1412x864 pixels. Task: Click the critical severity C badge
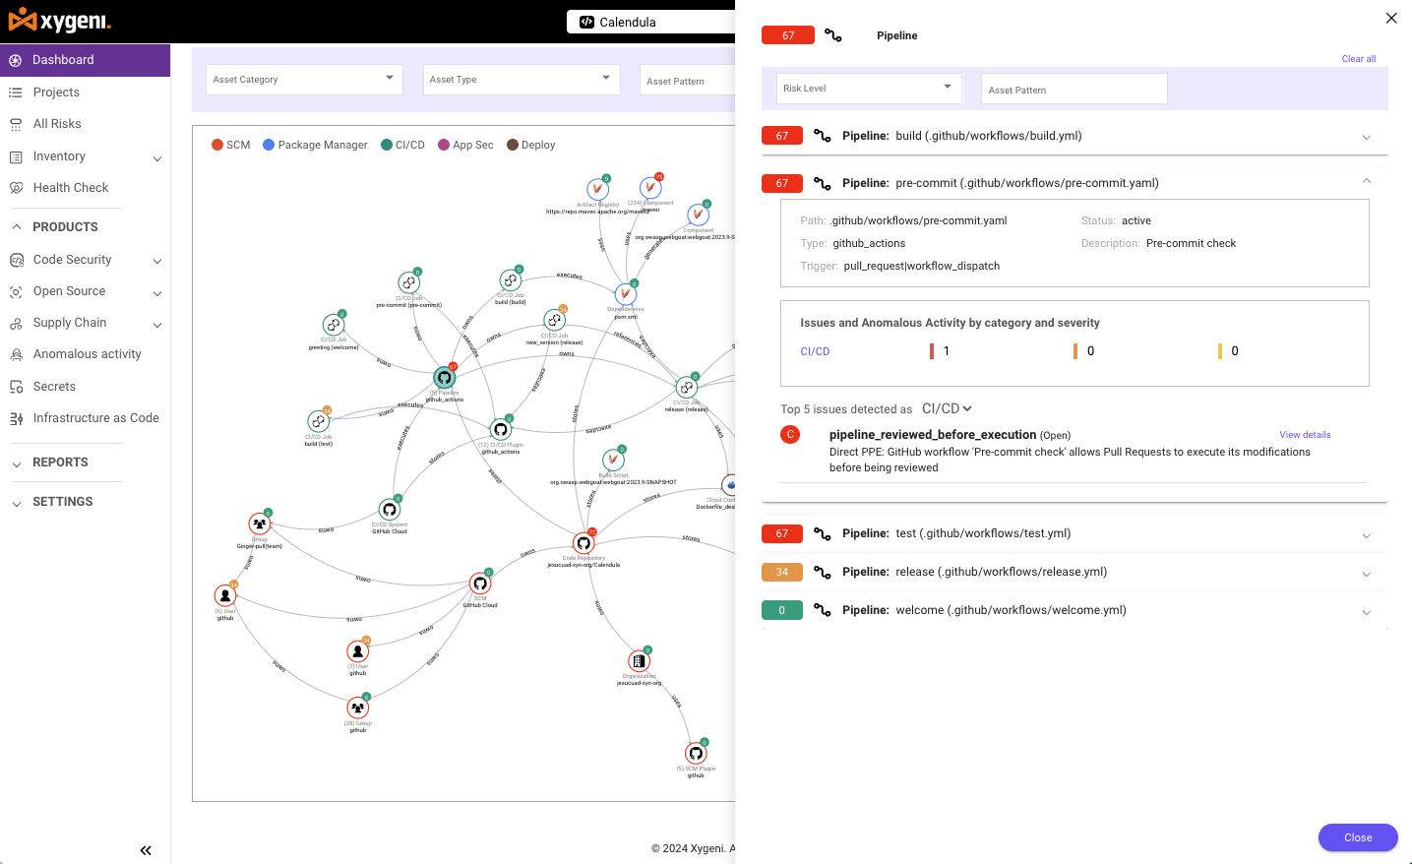click(790, 434)
